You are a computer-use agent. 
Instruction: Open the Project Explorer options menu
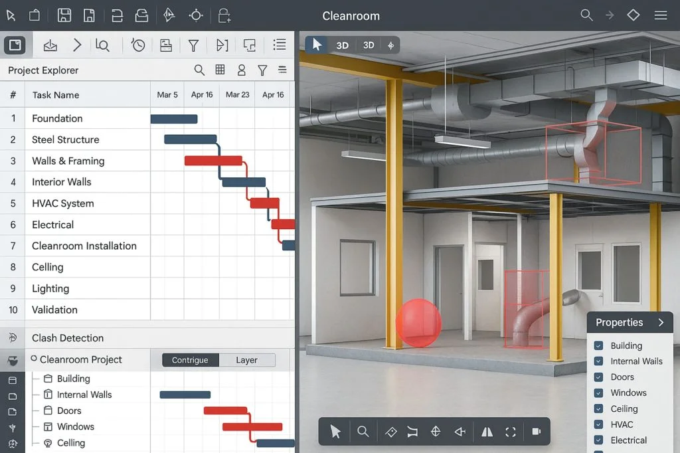pyautogui.click(x=282, y=70)
